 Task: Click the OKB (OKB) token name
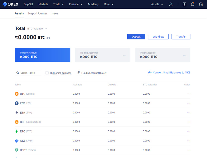point(26,141)
